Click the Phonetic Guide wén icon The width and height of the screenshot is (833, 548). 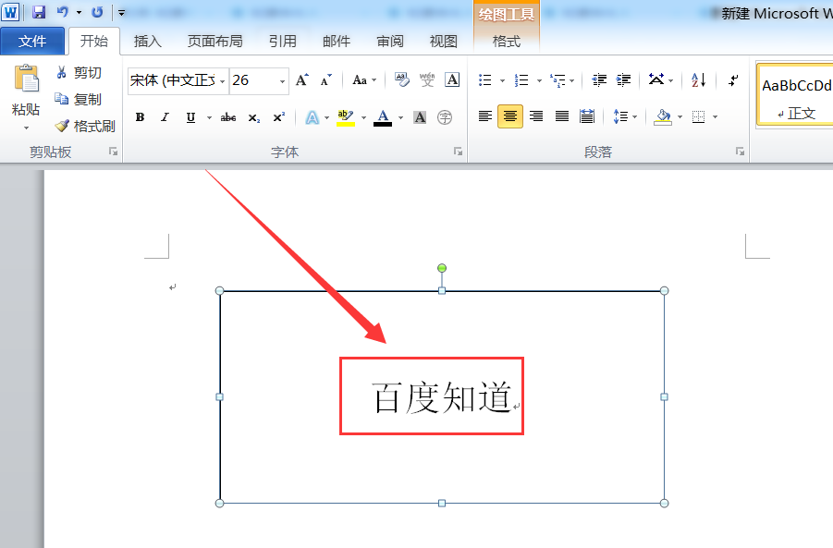pyautogui.click(x=427, y=80)
